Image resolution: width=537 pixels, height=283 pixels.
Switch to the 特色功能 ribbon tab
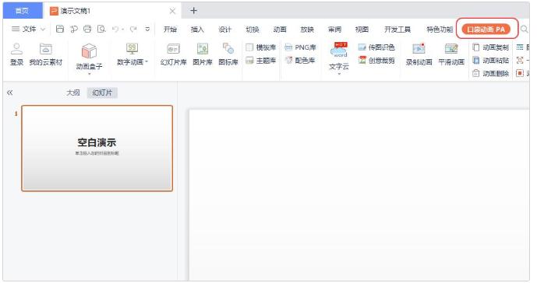[x=440, y=30]
